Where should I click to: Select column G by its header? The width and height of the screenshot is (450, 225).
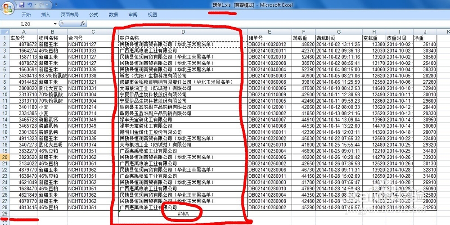[x=339, y=32]
